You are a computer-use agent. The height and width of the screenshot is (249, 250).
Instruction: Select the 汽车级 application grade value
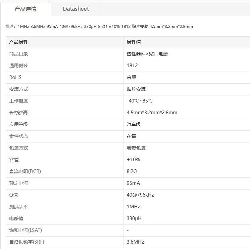point(134,124)
